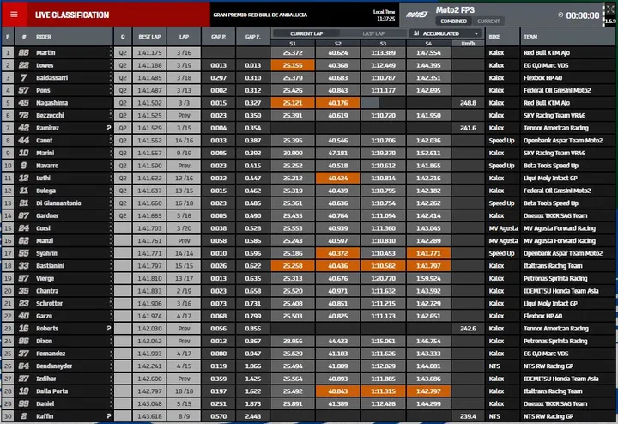This screenshot has width=618, height=424.
Task: Click Luthi orange S2 time 40.424
Action: click(x=338, y=179)
